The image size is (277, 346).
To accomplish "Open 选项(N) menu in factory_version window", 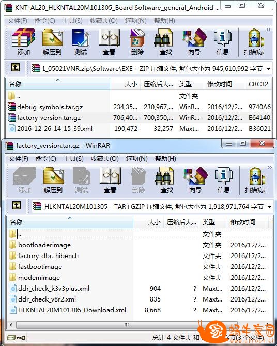I will 137,159.
